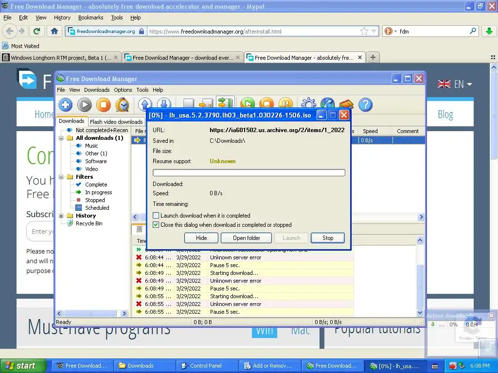Click the green browser downloads arrow icon

tap(489, 31)
